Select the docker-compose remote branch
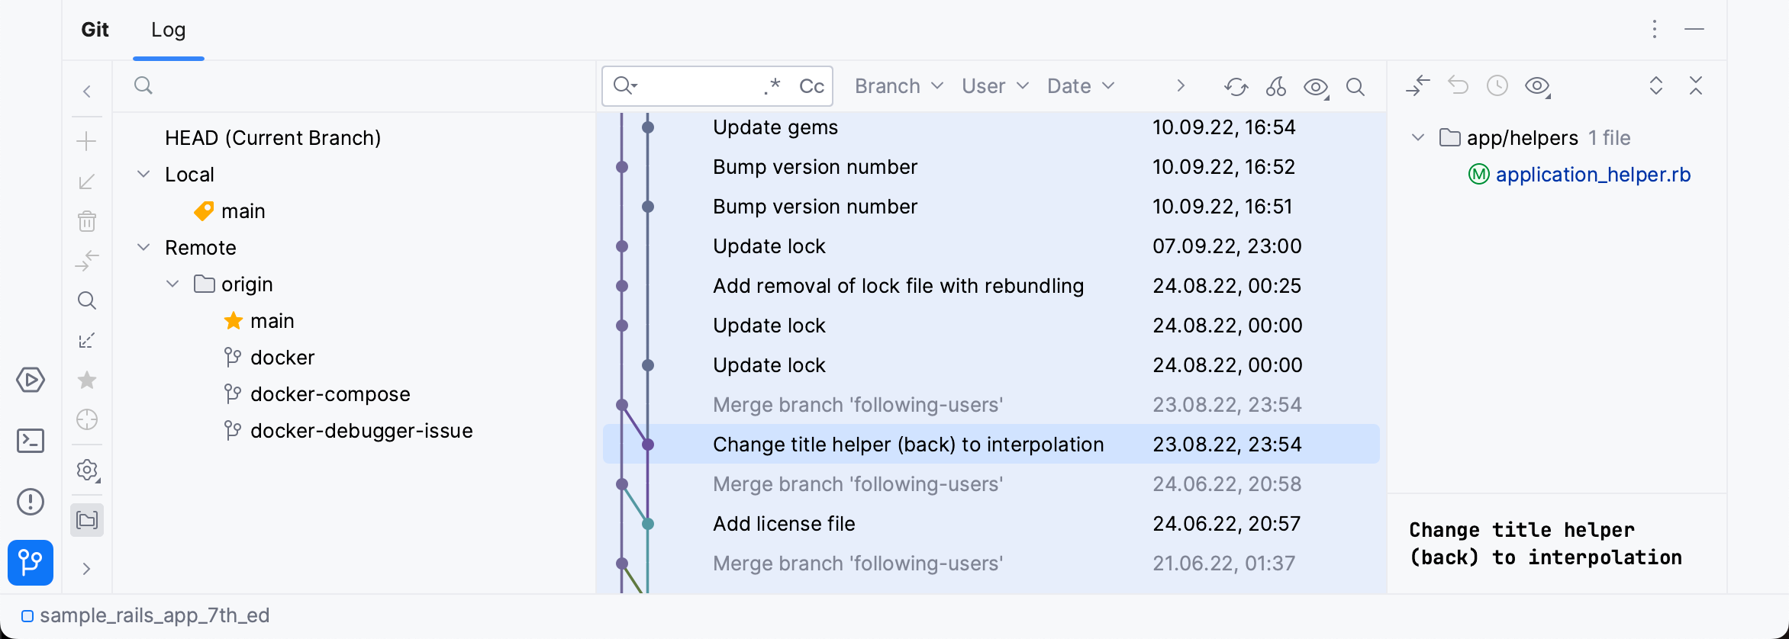This screenshot has height=639, width=1789. pyautogui.click(x=330, y=394)
